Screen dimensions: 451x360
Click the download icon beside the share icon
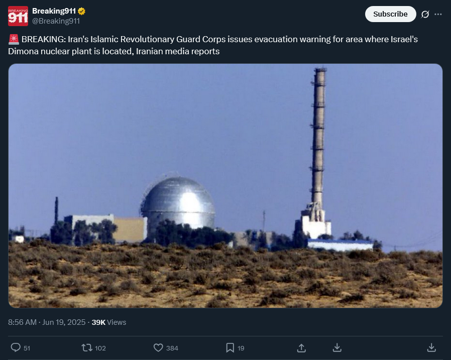point(337,347)
